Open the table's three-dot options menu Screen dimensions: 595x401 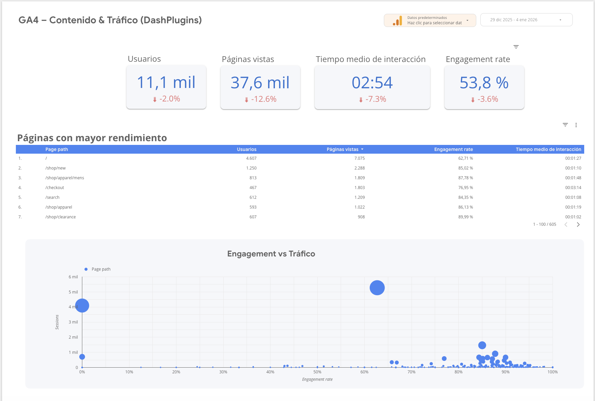coord(576,125)
